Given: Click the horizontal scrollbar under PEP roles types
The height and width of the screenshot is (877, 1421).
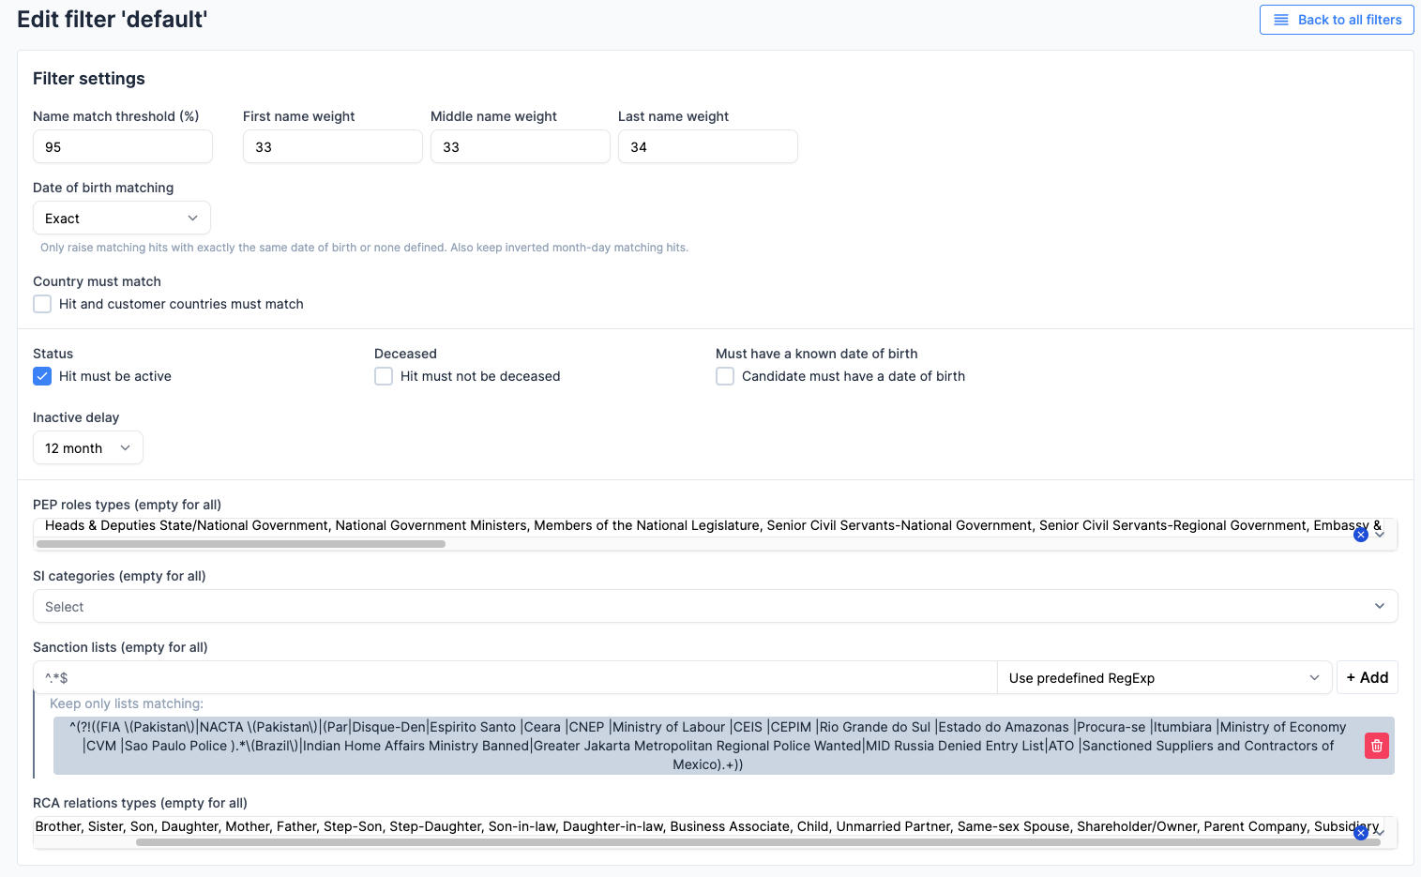Looking at the screenshot, I should coord(241,543).
